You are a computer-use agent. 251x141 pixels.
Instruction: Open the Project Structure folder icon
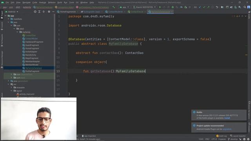[x=222, y=7]
